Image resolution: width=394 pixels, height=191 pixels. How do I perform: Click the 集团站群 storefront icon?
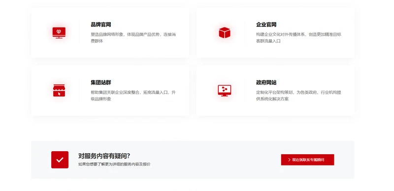pyautogui.click(x=59, y=90)
